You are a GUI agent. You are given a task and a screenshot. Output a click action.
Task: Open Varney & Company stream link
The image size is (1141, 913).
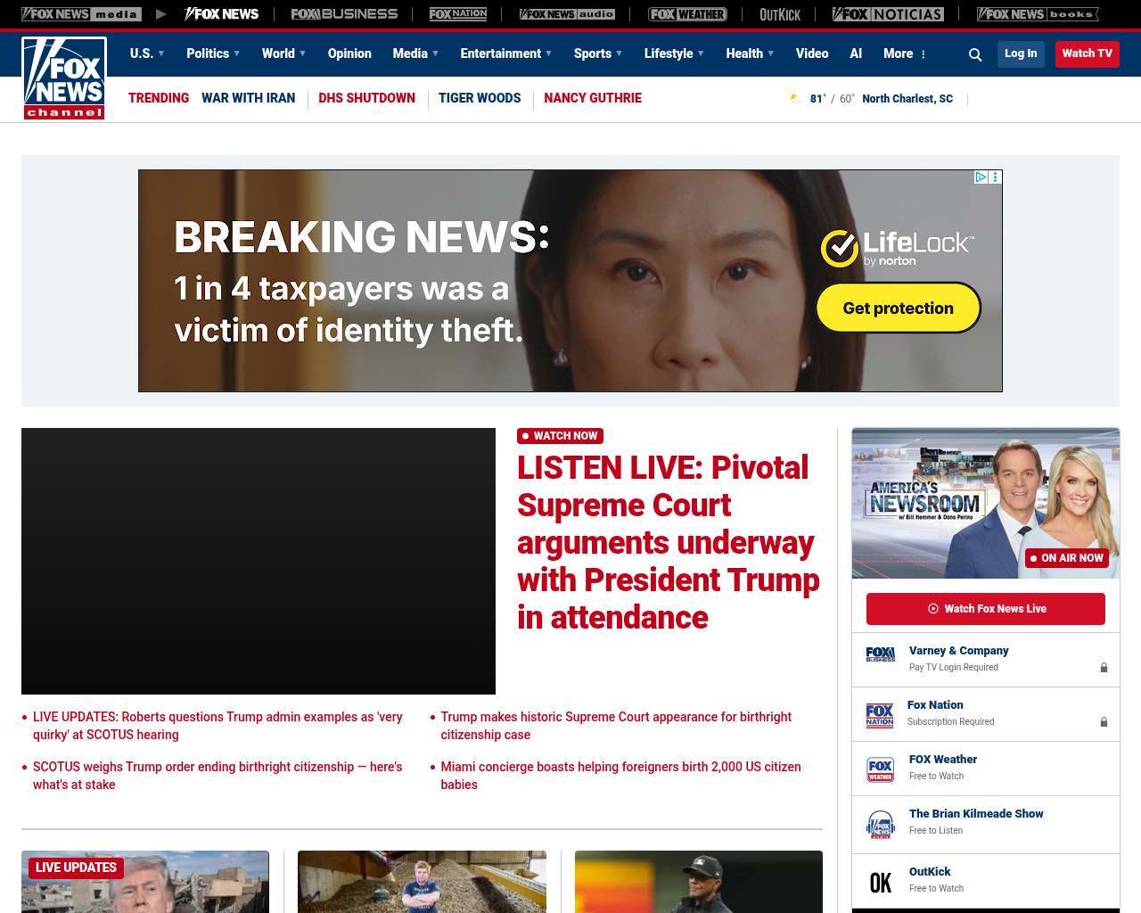(x=959, y=651)
